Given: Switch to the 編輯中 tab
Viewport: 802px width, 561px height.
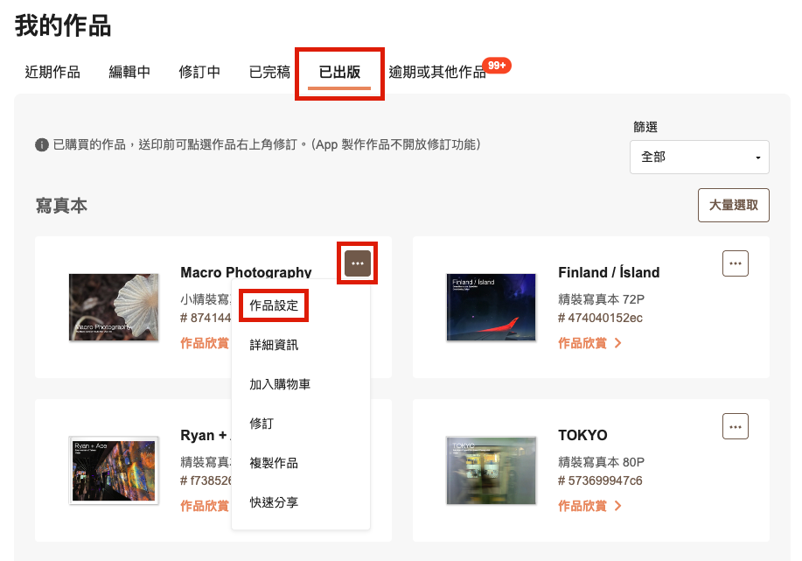Looking at the screenshot, I should coord(129,72).
